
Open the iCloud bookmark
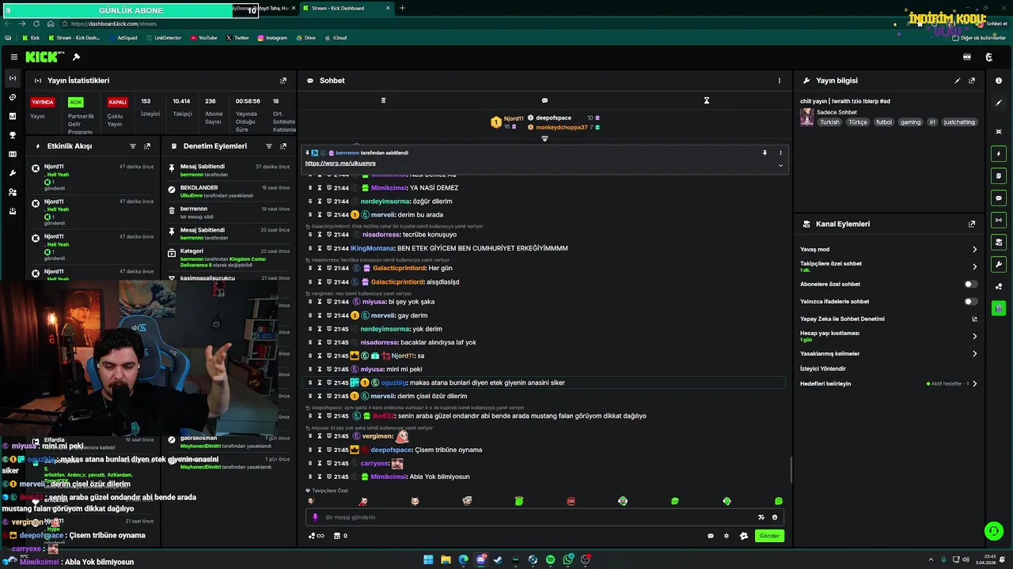(336, 37)
